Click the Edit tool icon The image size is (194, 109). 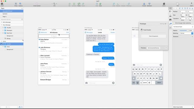pyautogui.click(x=69, y=4)
